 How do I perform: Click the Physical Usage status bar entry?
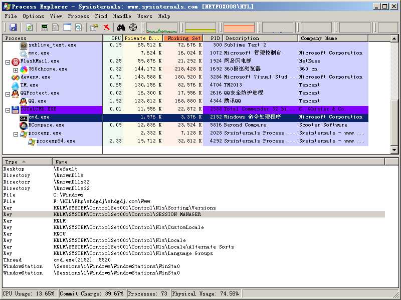206,293
